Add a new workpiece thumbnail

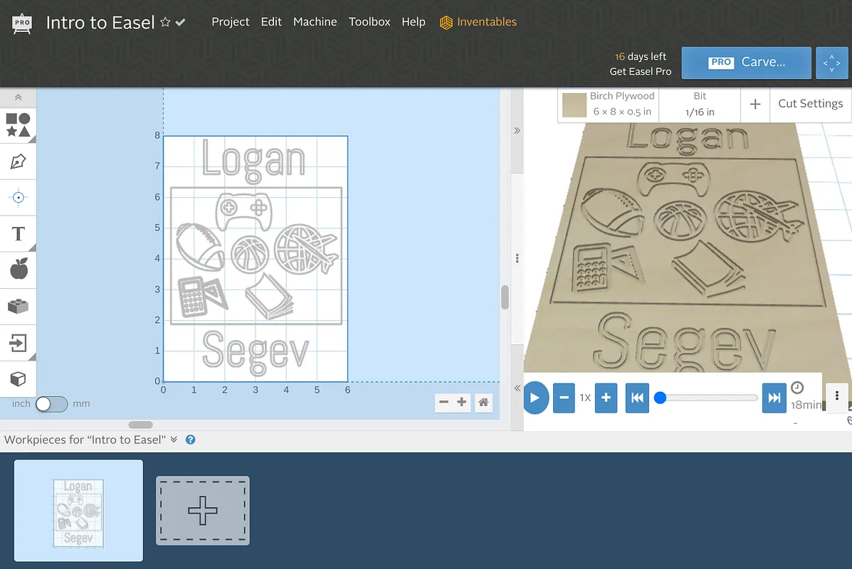click(x=203, y=511)
